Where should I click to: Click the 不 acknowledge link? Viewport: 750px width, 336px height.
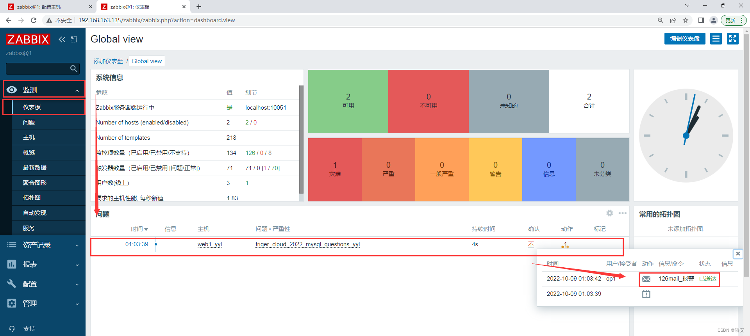(531, 244)
